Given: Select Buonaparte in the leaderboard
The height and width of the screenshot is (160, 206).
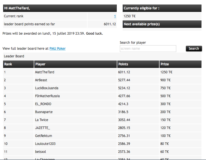Looking at the screenshot, I should click(44, 112).
